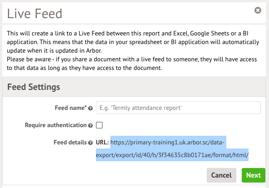Click the Cancel button

[x=221, y=175]
